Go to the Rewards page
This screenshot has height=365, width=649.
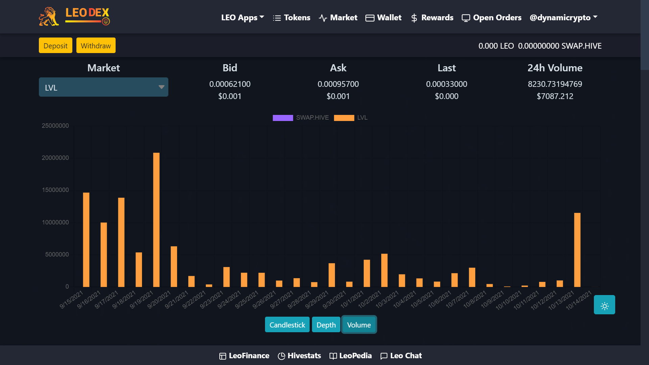pos(432,18)
